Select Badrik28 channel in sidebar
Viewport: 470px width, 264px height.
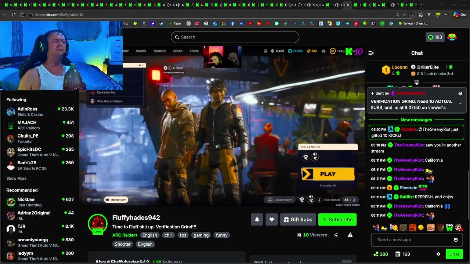[x=40, y=165]
